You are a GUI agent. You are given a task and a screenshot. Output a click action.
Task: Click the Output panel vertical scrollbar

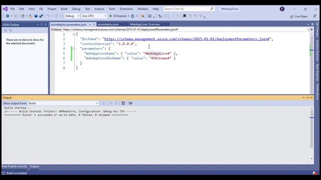click(x=311, y=129)
